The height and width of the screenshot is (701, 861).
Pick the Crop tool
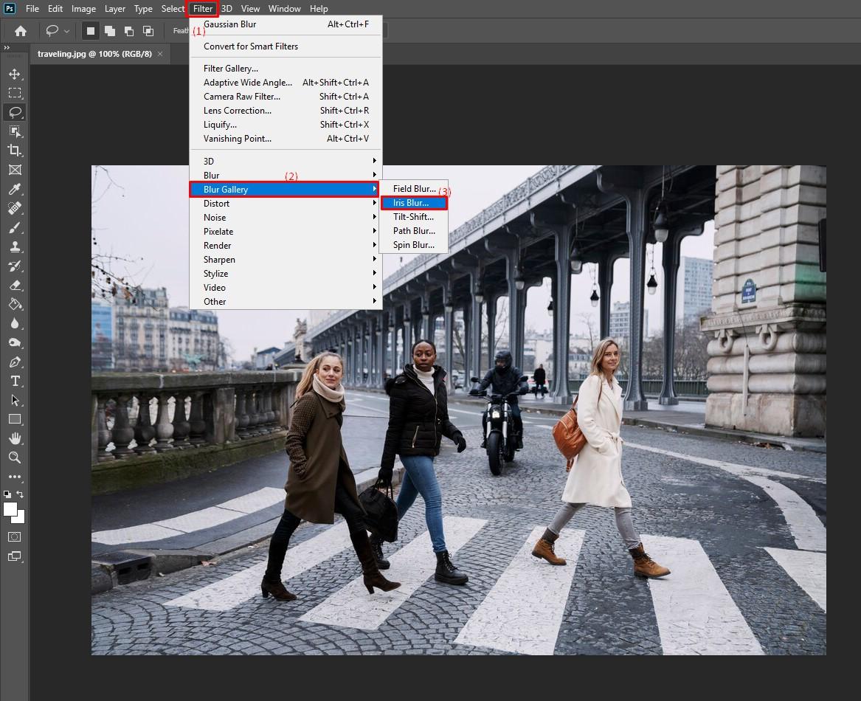14,151
